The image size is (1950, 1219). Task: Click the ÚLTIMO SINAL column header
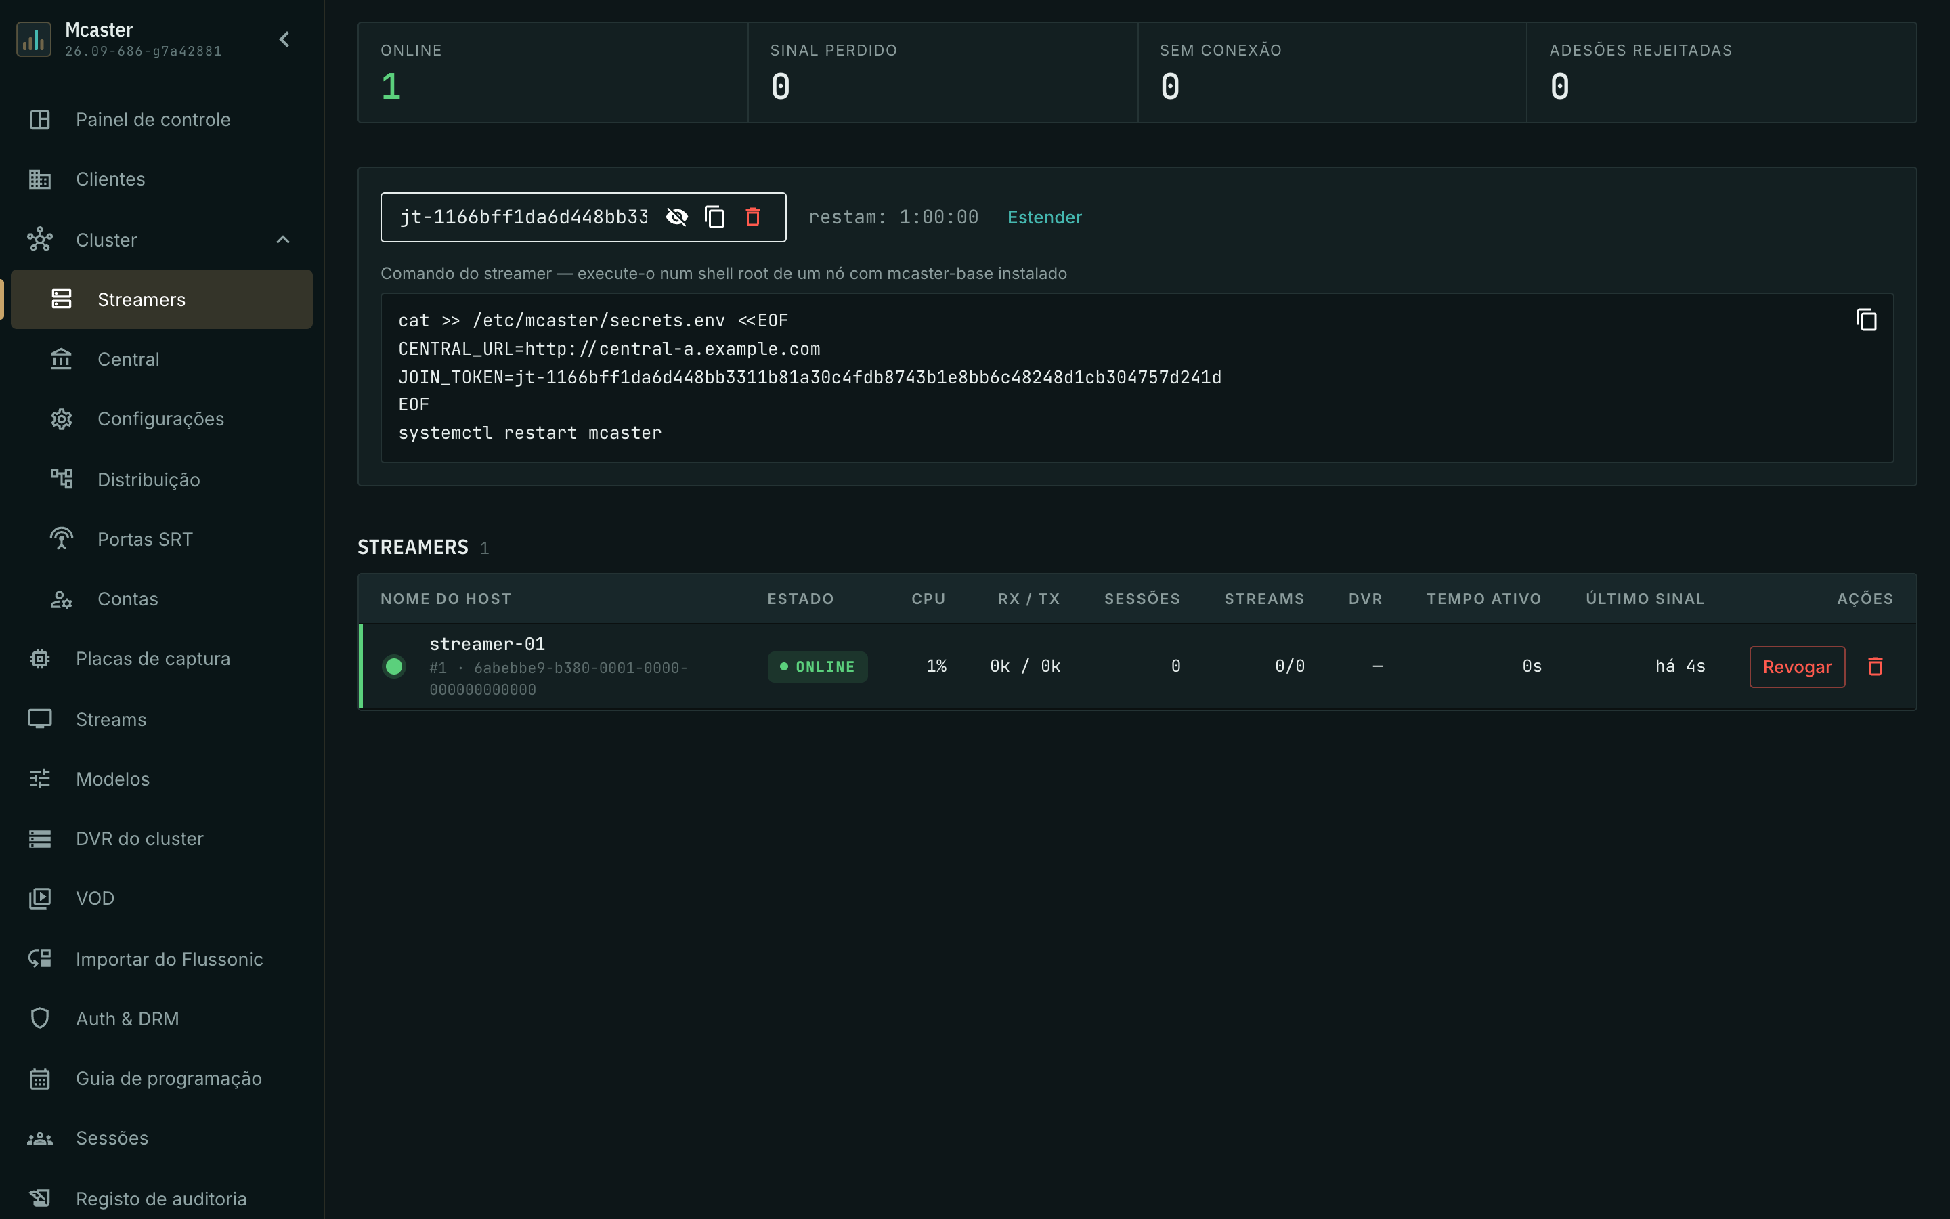[x=1645, y=599]
